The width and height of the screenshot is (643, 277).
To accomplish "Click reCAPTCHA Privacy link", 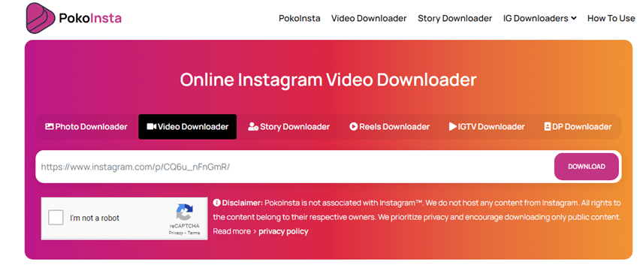I will [x=175, y=233].
